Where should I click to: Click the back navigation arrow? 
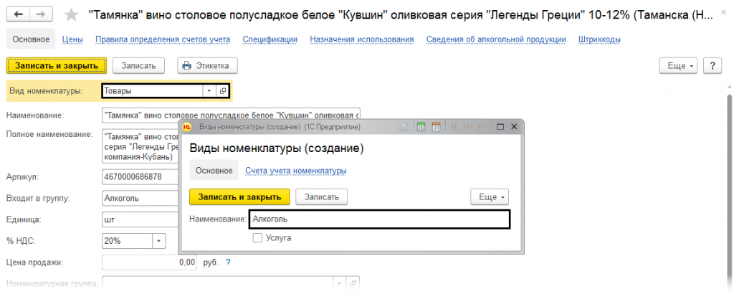[x=19, y=15]
